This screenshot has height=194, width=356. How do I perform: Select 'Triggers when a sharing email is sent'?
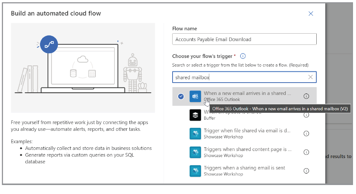[244, 168]
